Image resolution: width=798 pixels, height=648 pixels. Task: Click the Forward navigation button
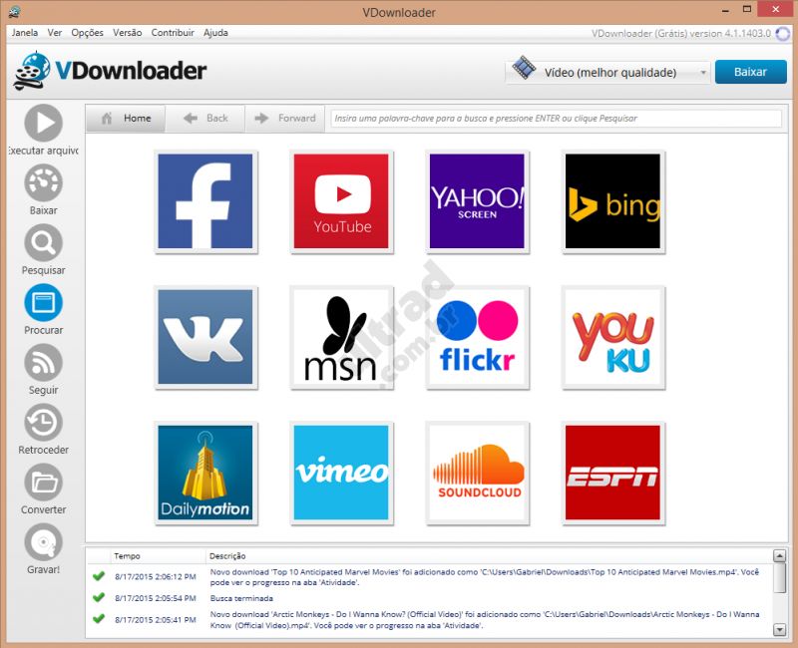click(285, 119)
